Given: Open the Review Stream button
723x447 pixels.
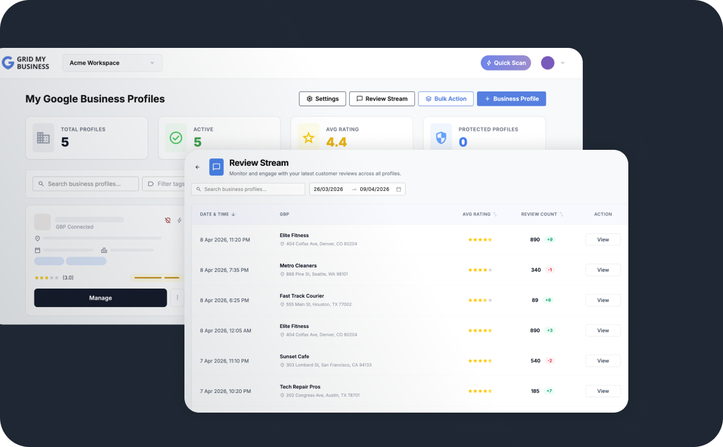Looking at the screenshot, I should coord(382,98).
